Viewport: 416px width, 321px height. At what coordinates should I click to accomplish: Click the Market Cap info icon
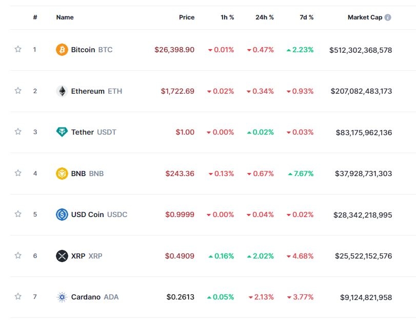[388, 17]
